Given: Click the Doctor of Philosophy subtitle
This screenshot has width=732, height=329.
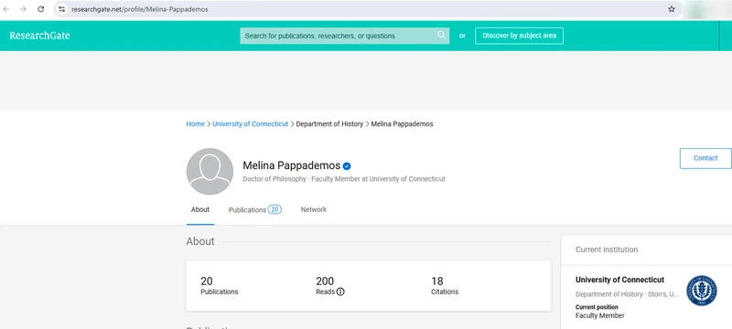Looking at the screenshot, I should [x=274, y=179].
